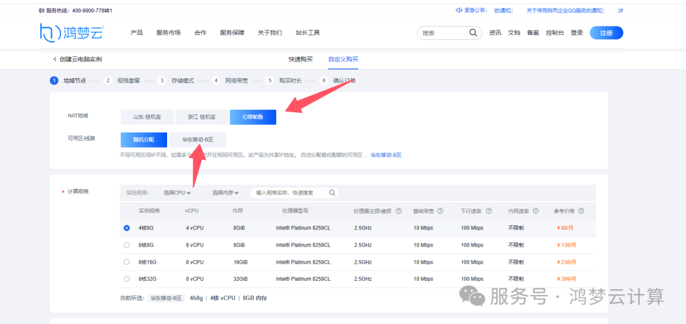The width and height of the screenshot is (686, 324).
Task: Open the 选择CPU filter dropdown
Action: (177, 193)
